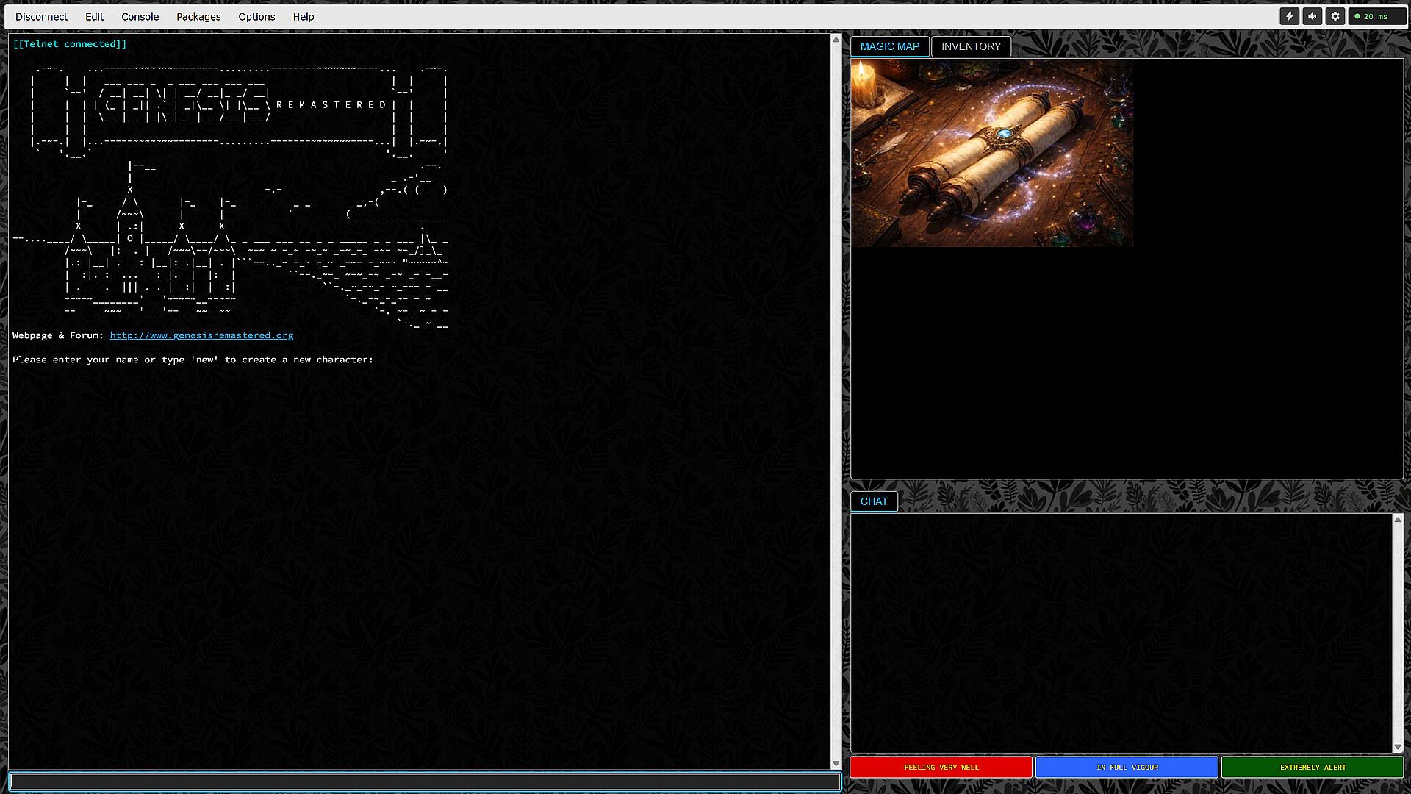Focus the command input field at bottom

click(425, 782)
